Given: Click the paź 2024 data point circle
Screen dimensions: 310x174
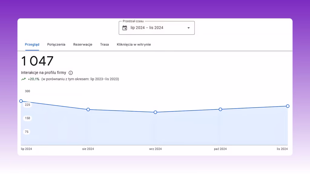Looking at the screenshot, I should pyautogui.click(x=220, y=109).
